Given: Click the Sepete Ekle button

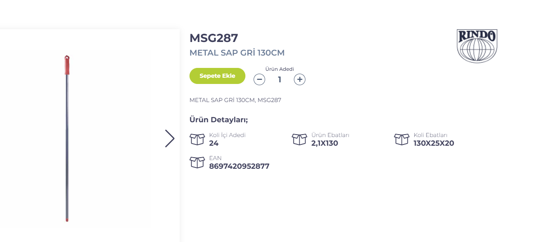Looking at the screenshot, I should pyautogui.click(x=217, y=76).
